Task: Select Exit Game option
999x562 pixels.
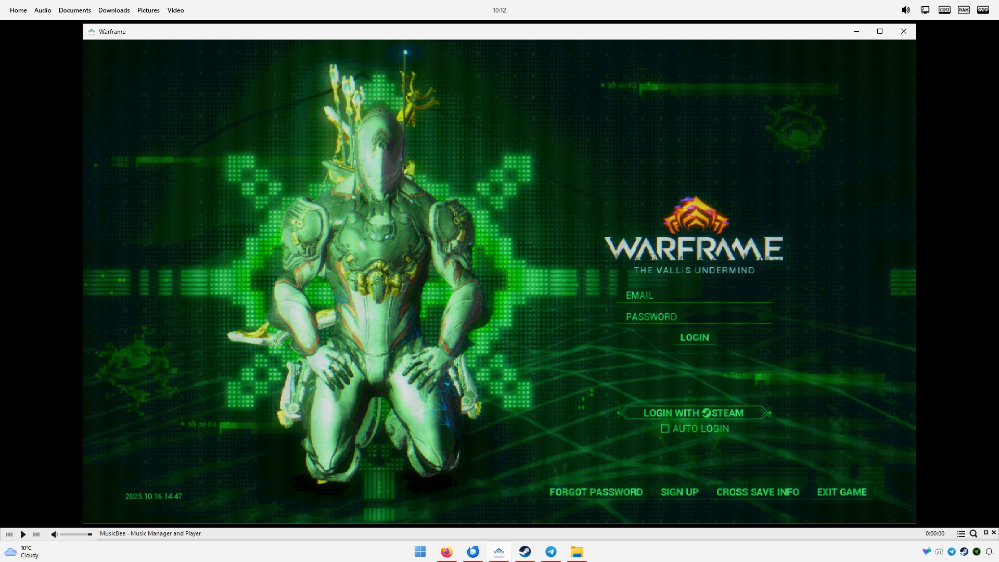Action: [841, 492]
